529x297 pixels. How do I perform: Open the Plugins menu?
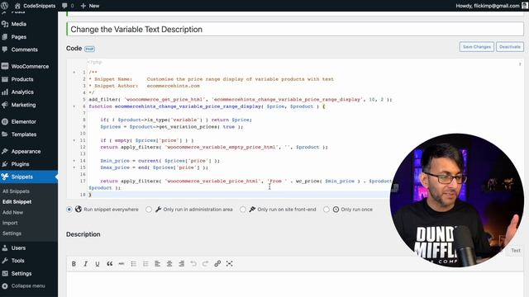pyautogui.click(x=20, y=164)
